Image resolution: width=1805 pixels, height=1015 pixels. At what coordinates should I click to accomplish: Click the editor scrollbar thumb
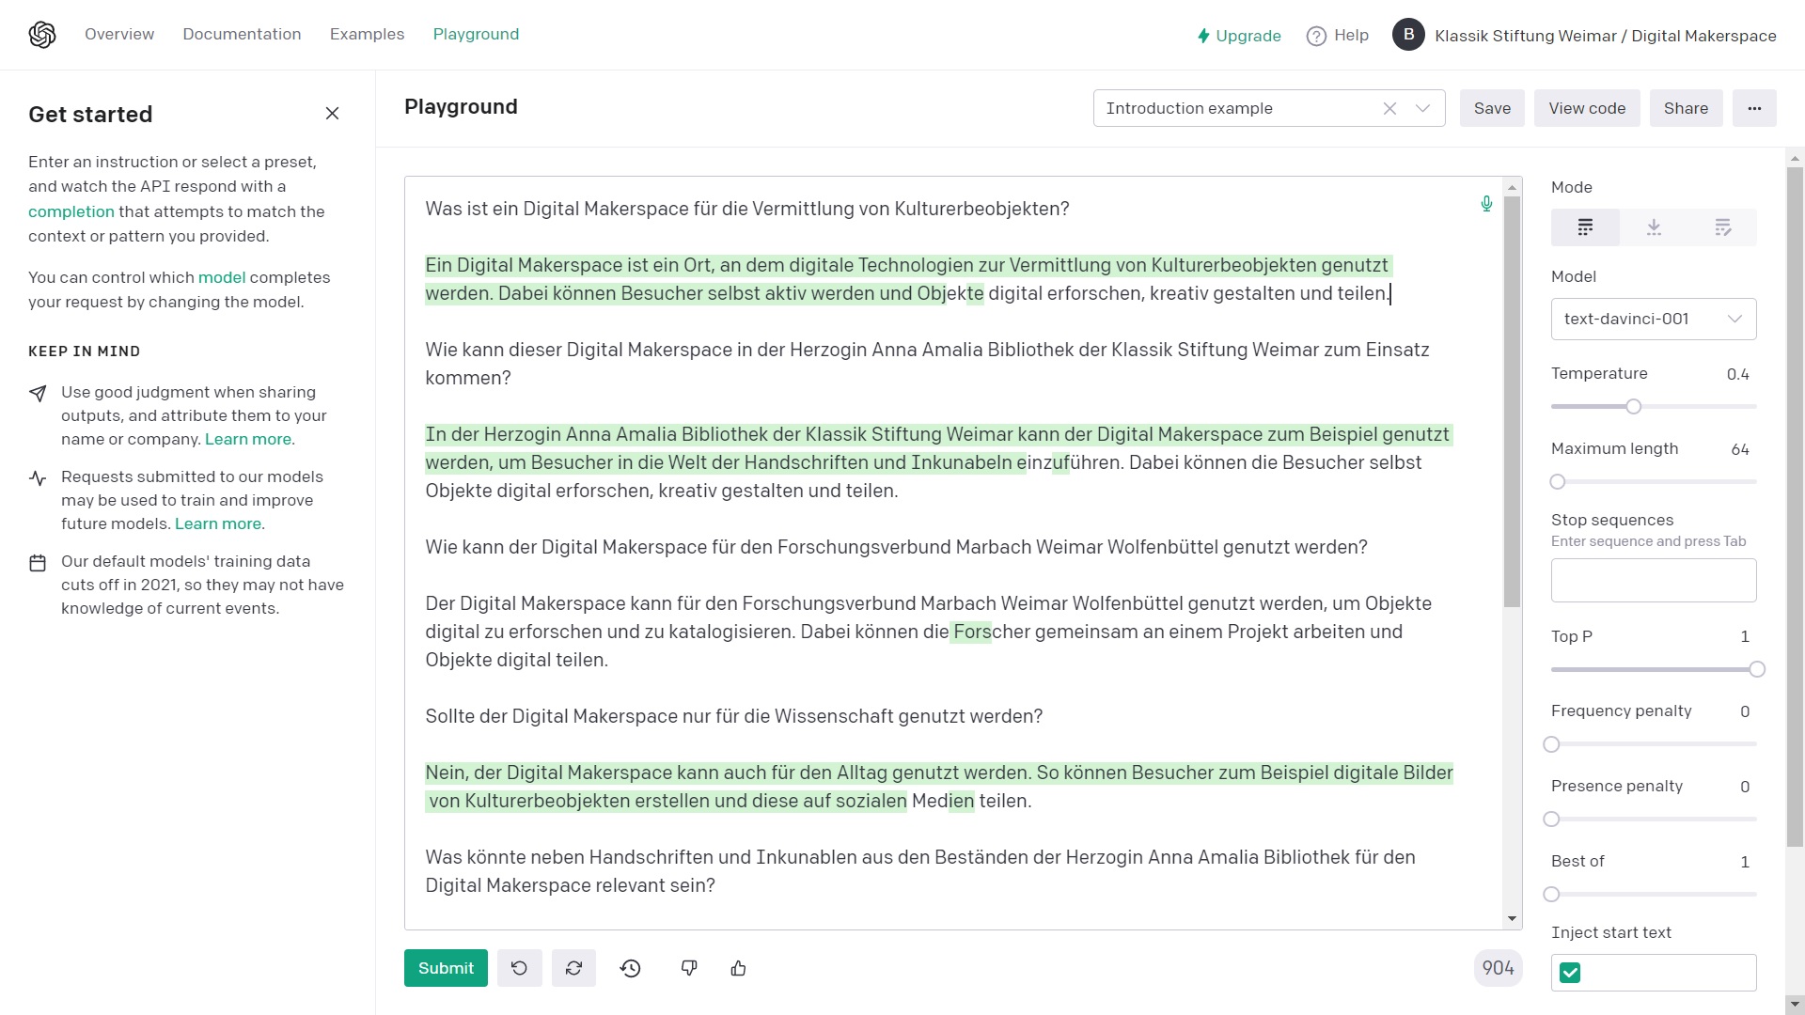click(x=1513, y=401)
